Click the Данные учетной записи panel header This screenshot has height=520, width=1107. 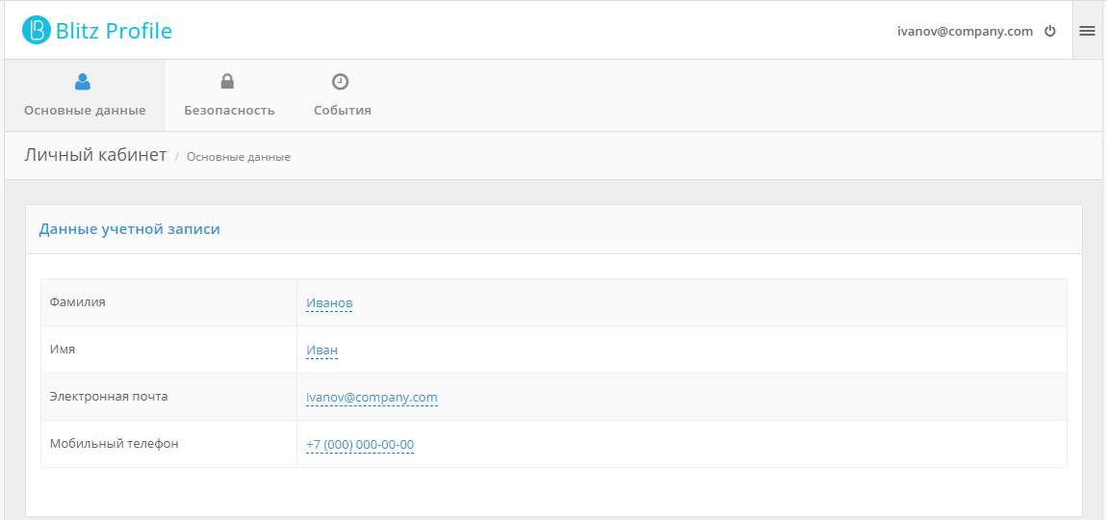tap(129, 229)
